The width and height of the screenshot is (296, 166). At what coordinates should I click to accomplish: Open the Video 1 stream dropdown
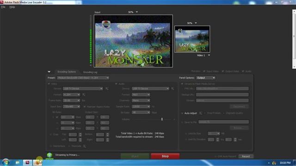pos(209,55)
